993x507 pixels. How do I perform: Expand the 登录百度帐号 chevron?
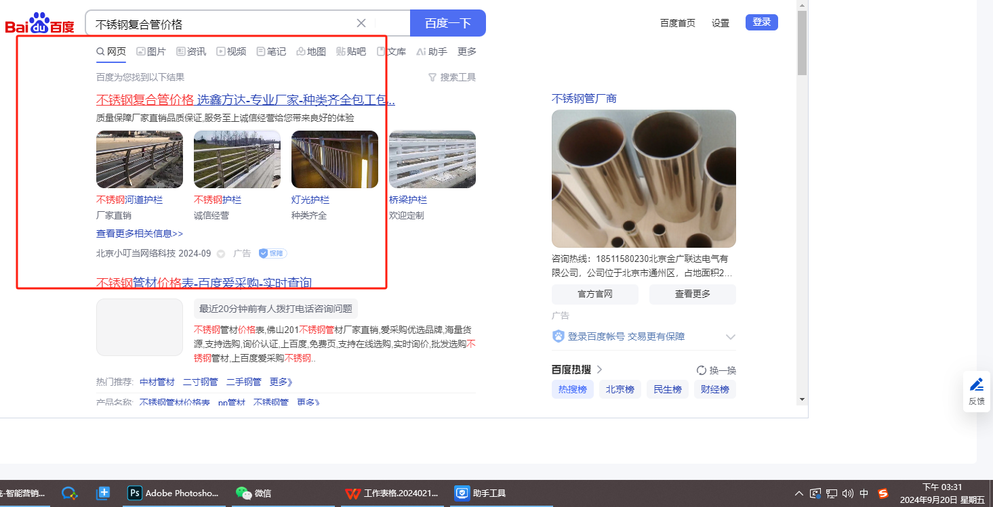(731, 337)
